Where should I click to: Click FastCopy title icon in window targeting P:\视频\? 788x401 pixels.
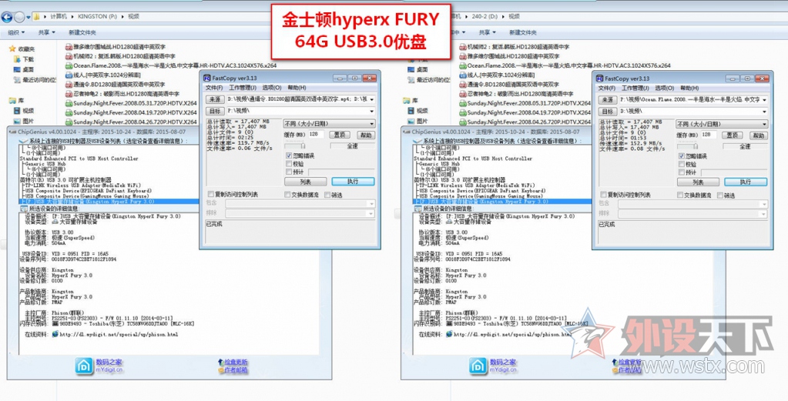[x=206, y=79]
